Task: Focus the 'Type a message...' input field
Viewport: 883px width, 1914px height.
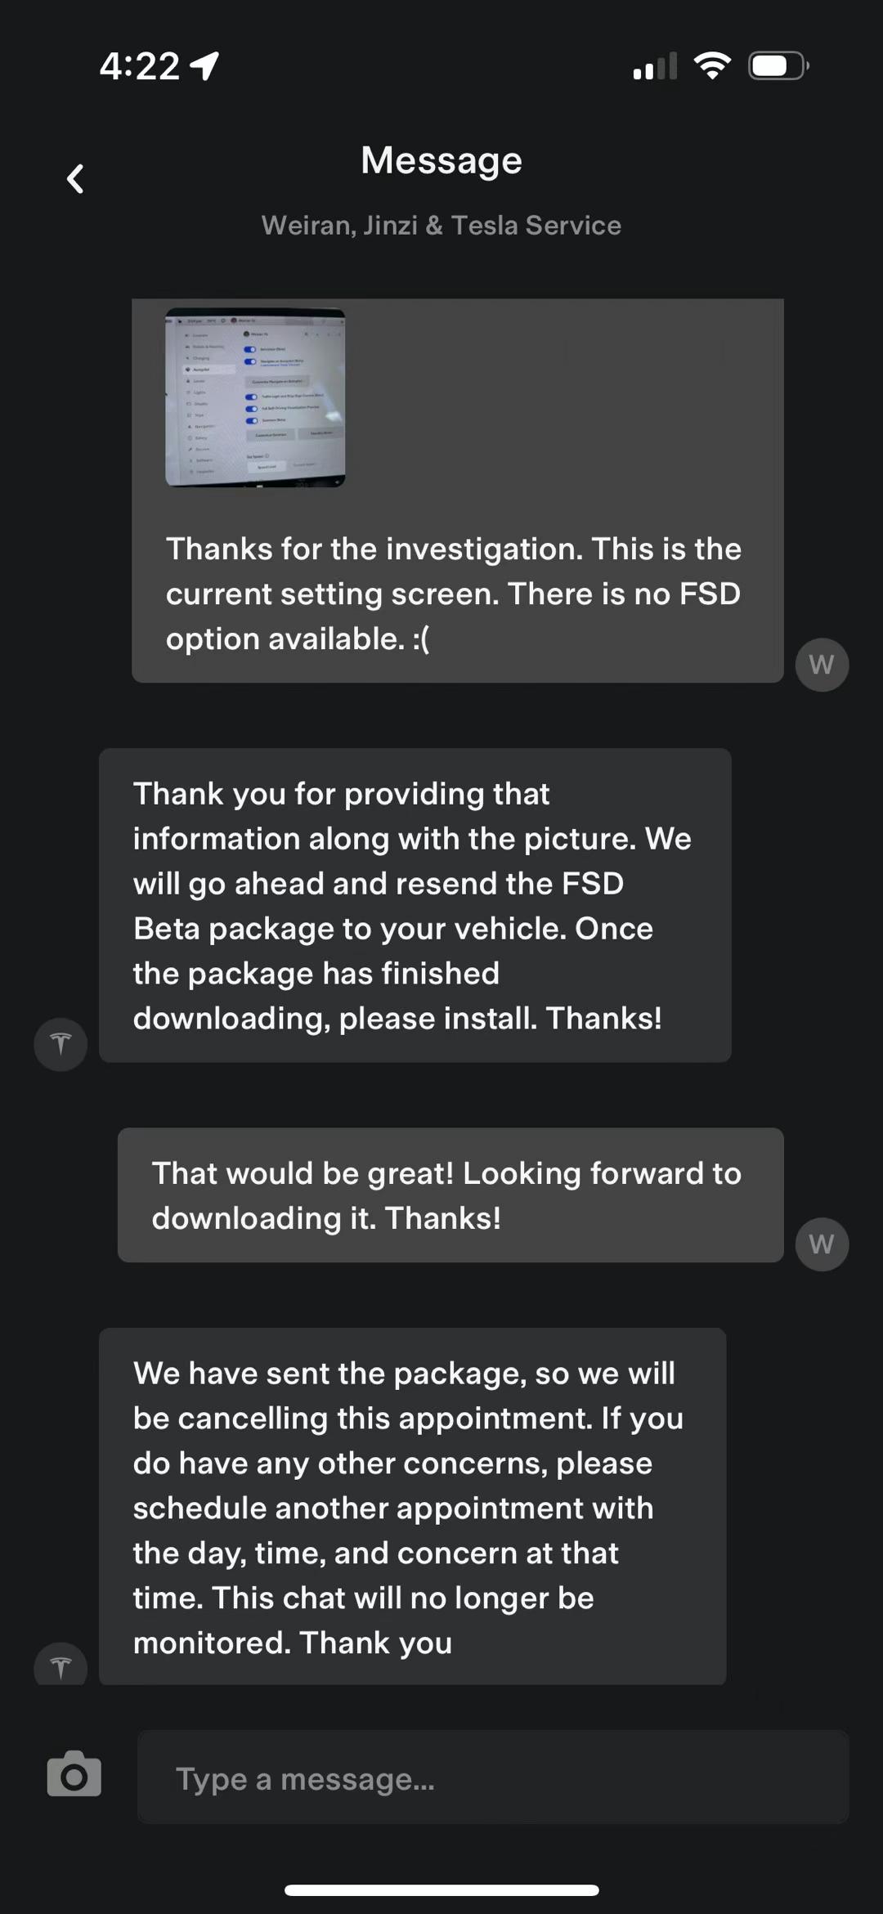Action: pos(492,1777)
